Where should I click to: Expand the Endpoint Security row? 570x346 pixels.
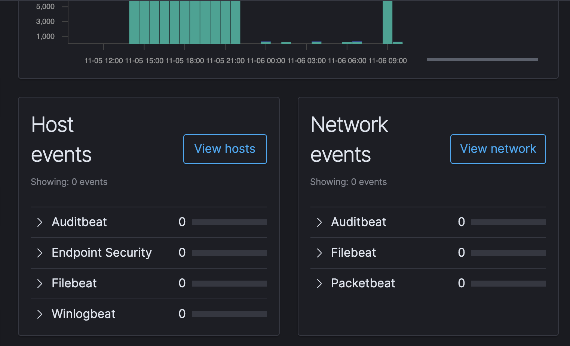pyautogui.click(x=40, y=253)
